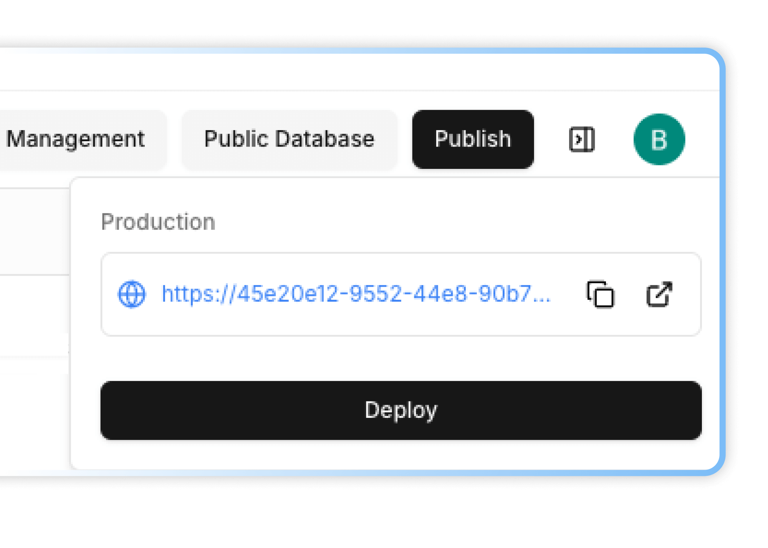Image resolution: width=768 pixels, height=548 pixels.
Task: Toggle the side panel collapse icon
Action: coord(581,139)
